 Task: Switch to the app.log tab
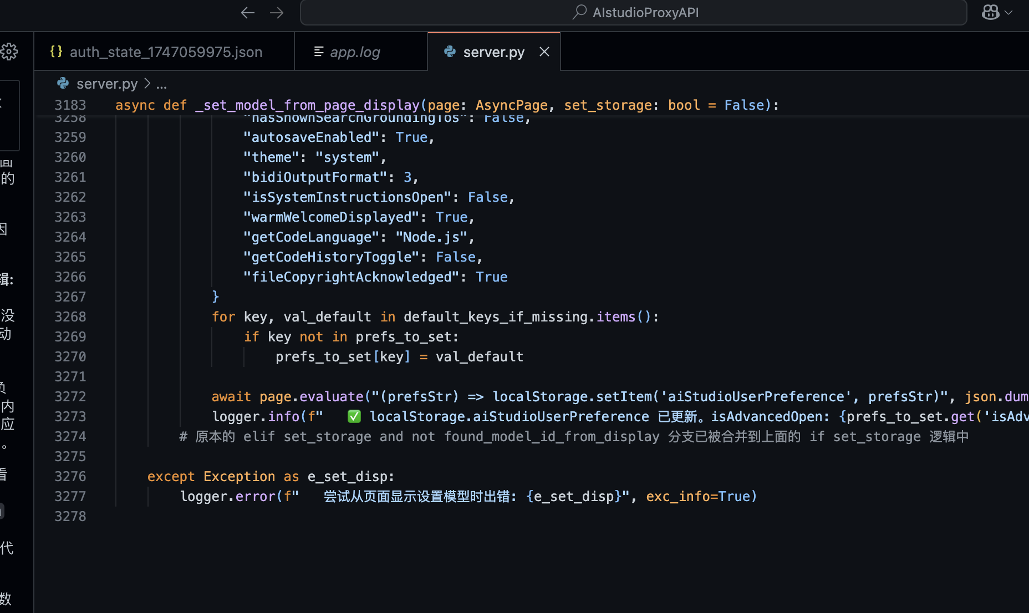[361, 52]
